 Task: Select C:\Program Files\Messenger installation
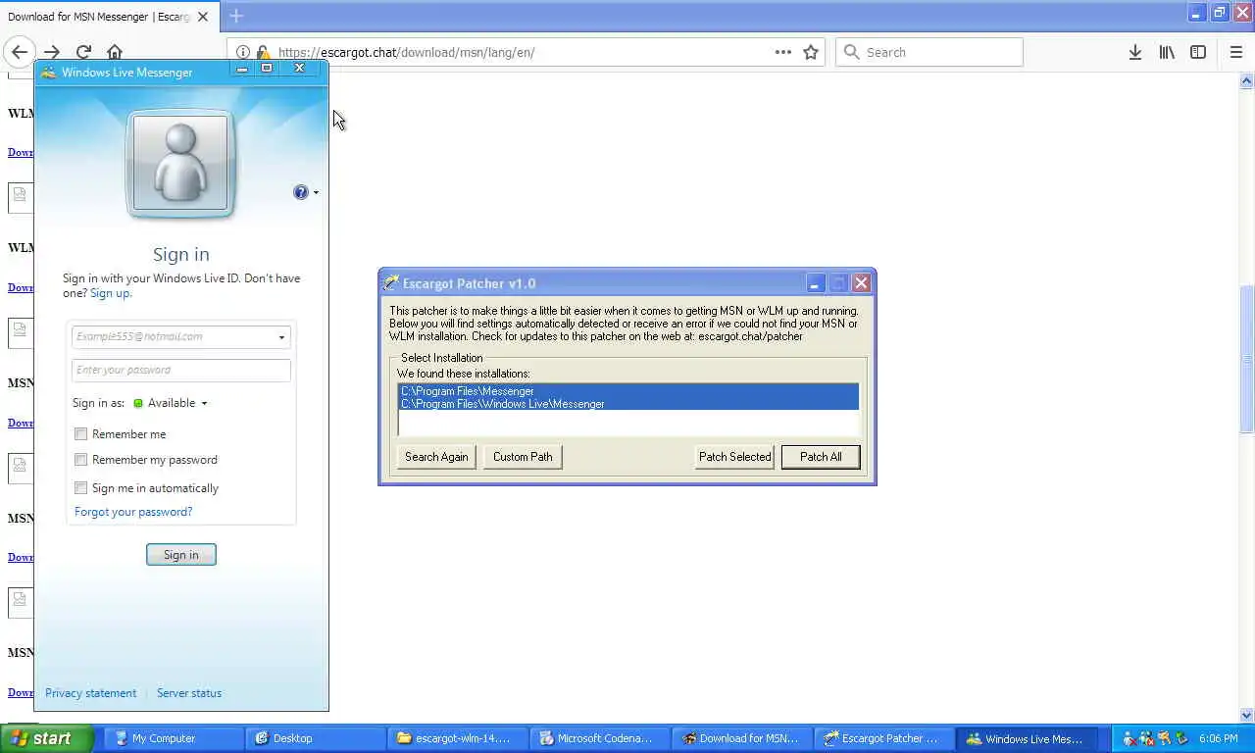tap(627, 391)
